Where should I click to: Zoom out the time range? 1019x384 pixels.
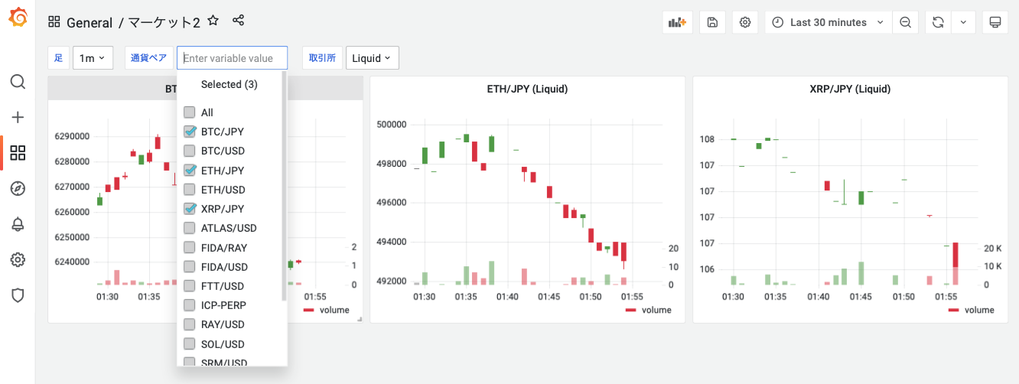click(x=905, y=22)
